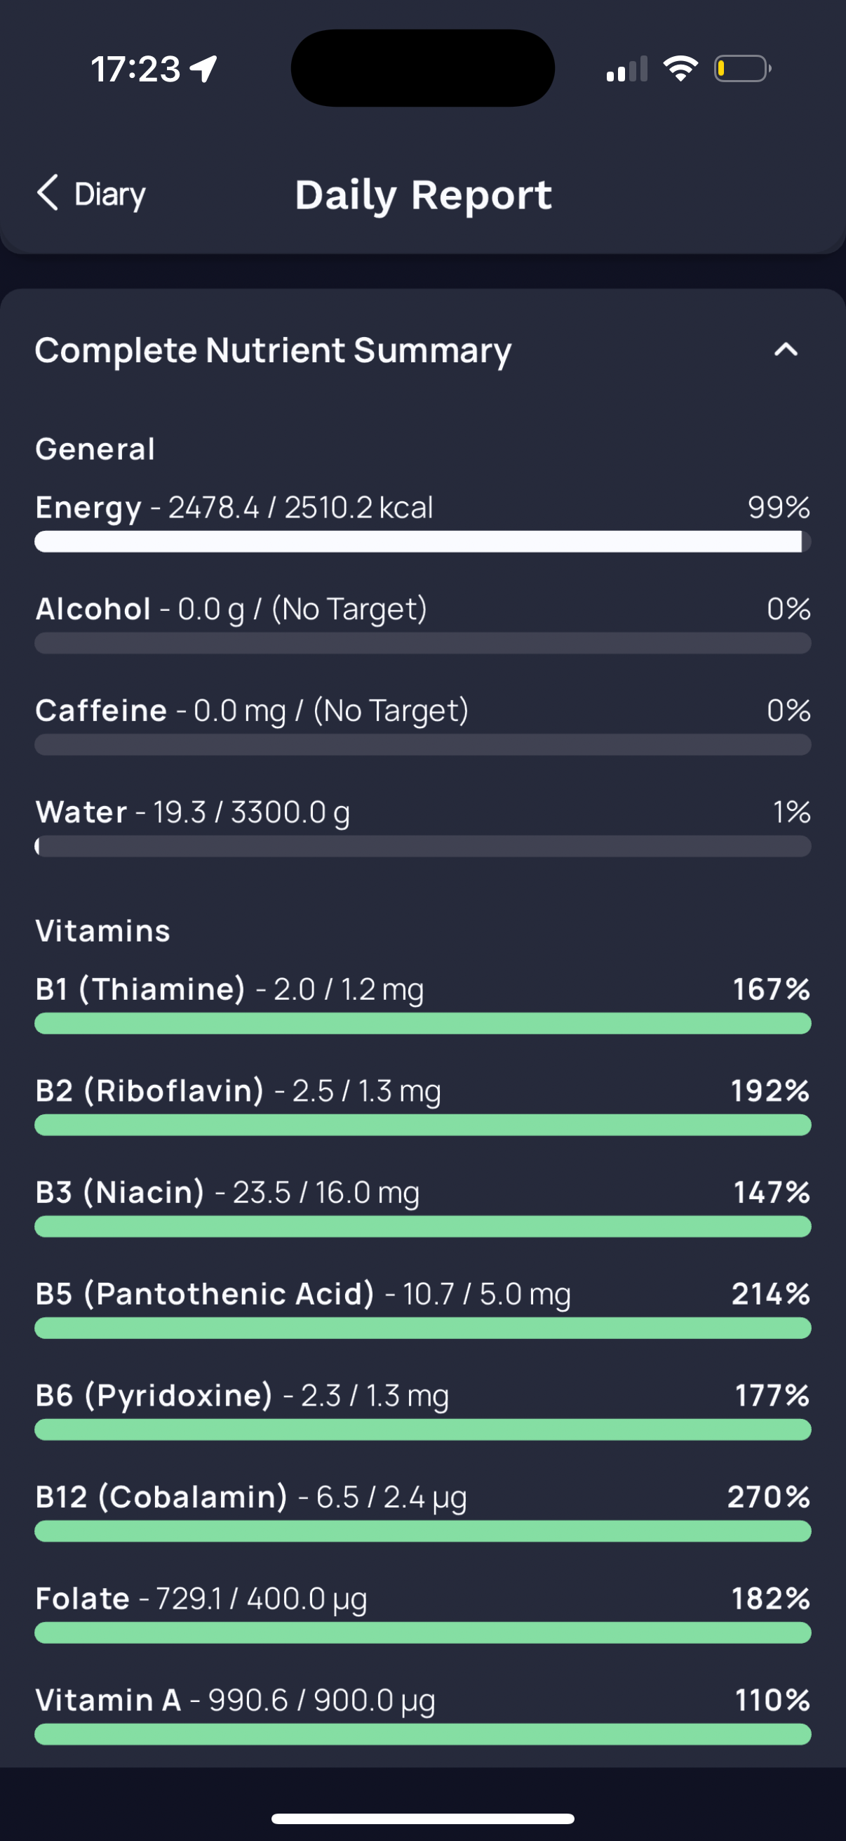Image resolution: width=846 pixels, height=1841 pixels.
Task: Open B1 (Thiamine) details
Action: coord(422,1003)
